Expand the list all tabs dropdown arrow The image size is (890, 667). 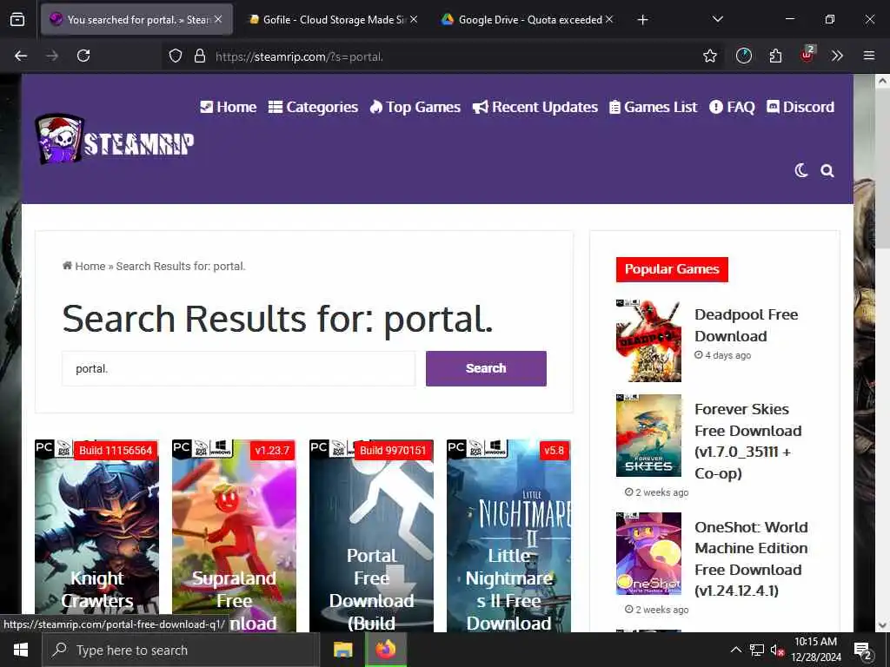coord(717,19)
